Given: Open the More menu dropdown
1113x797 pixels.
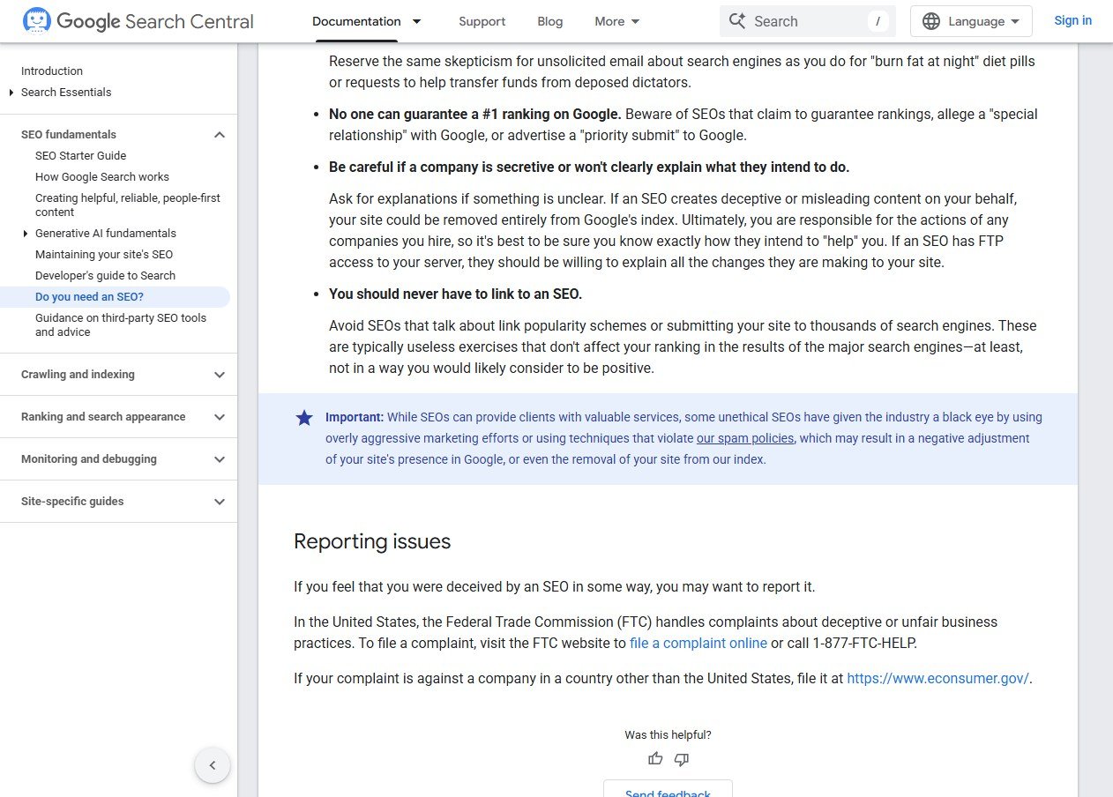Looking at the screenshot, I should pyautogui.click(x=617, y=21).
